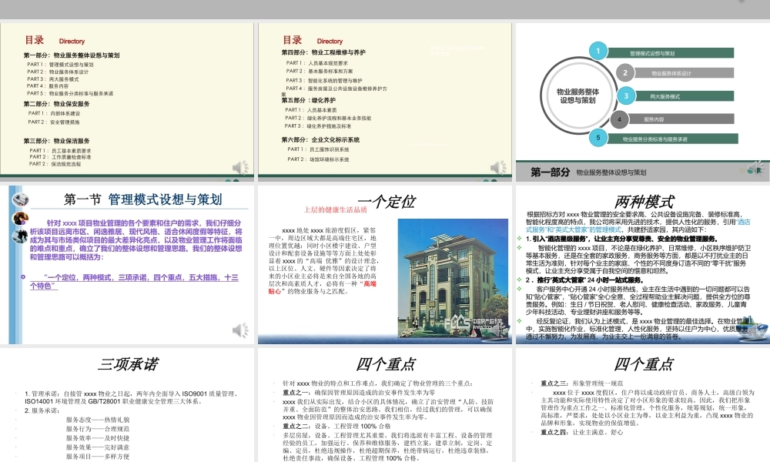Click the central circle 物业服务整体设想与策划
Viewport: 770px width, 462px height.
pos(577,95)
